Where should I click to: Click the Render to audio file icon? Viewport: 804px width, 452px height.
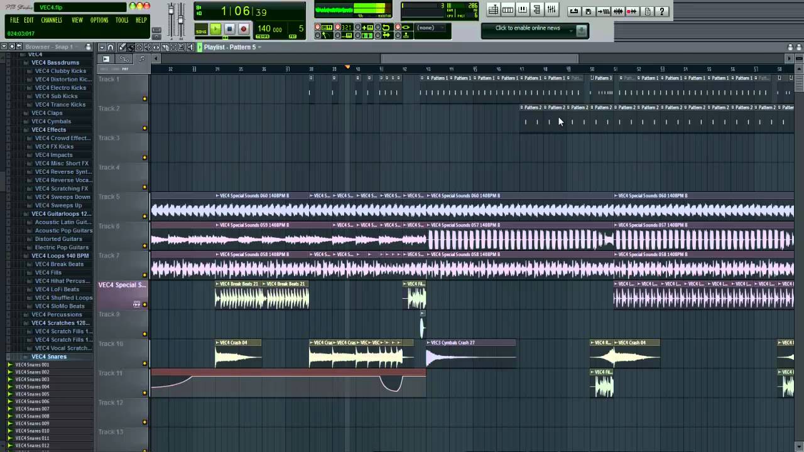(603, 11)
